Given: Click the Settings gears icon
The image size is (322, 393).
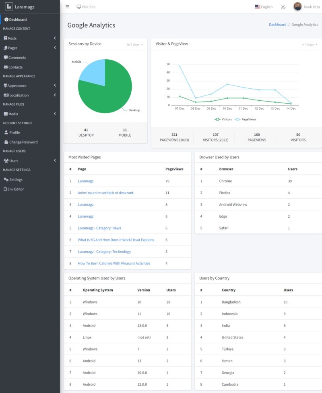Looking at the screenshot, I should [6, 179].
